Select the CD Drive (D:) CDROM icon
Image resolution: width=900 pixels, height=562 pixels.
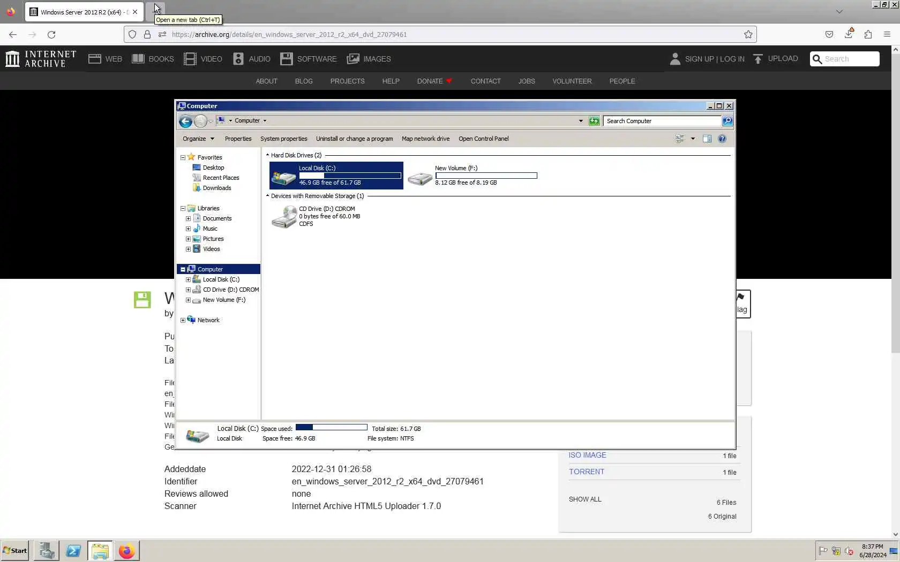click(284, 217)
